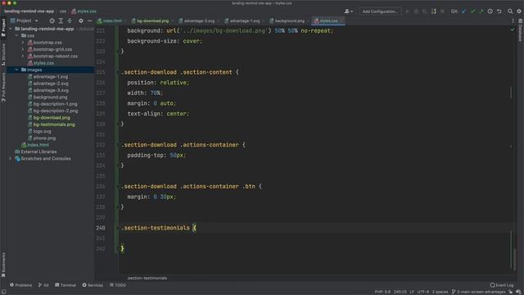Click the Collapse All icon in Project toolbar

70,20
